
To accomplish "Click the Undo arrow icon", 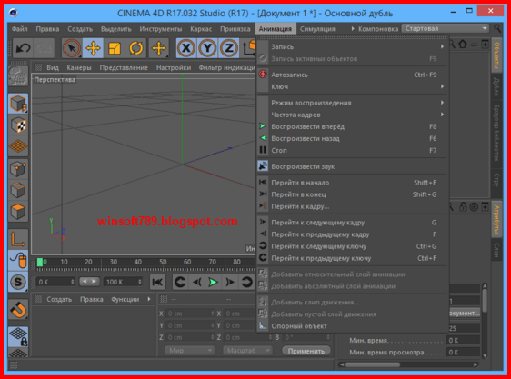I will click(x=23, y=48).
